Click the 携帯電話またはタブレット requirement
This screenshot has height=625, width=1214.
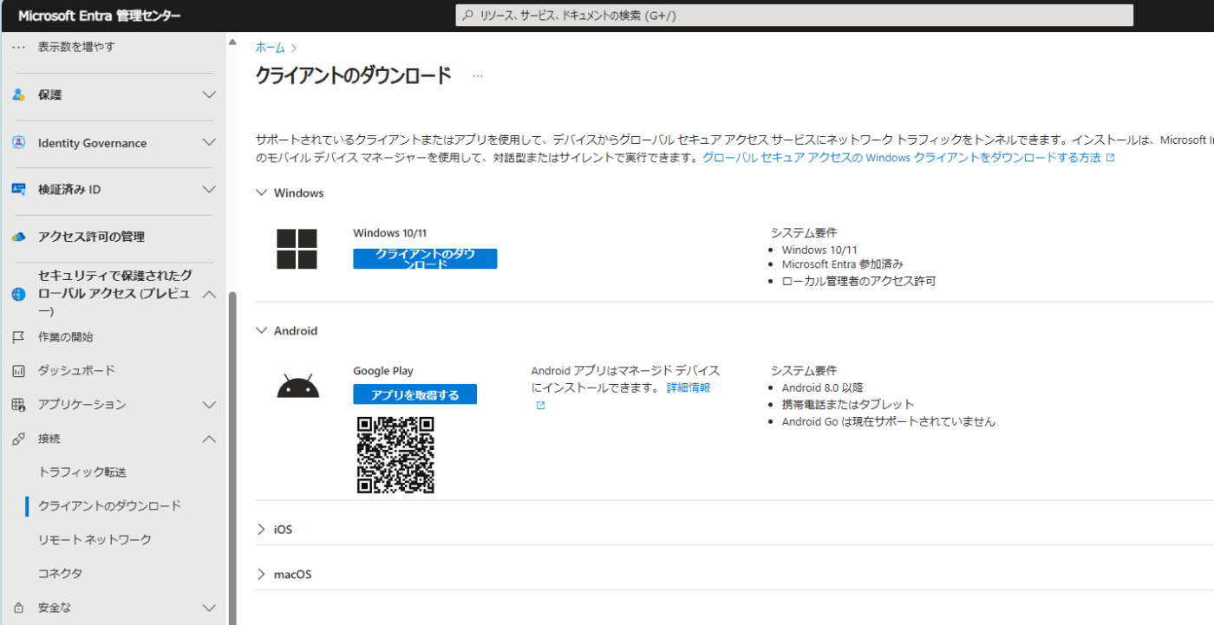tap(848, 405)
